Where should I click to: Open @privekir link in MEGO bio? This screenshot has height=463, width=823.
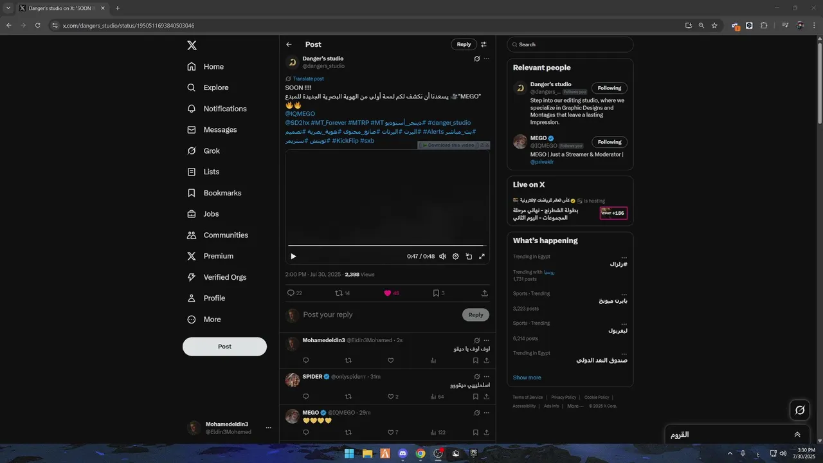[x=541, y=162]
